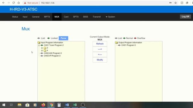Click the Not secure warning icon
Screen dimensions: 193x108
[25, 3]
